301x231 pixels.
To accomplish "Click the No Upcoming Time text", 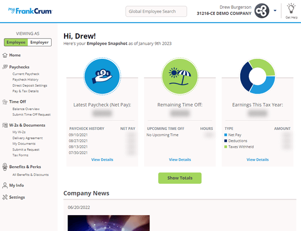I will pos(163,135).
